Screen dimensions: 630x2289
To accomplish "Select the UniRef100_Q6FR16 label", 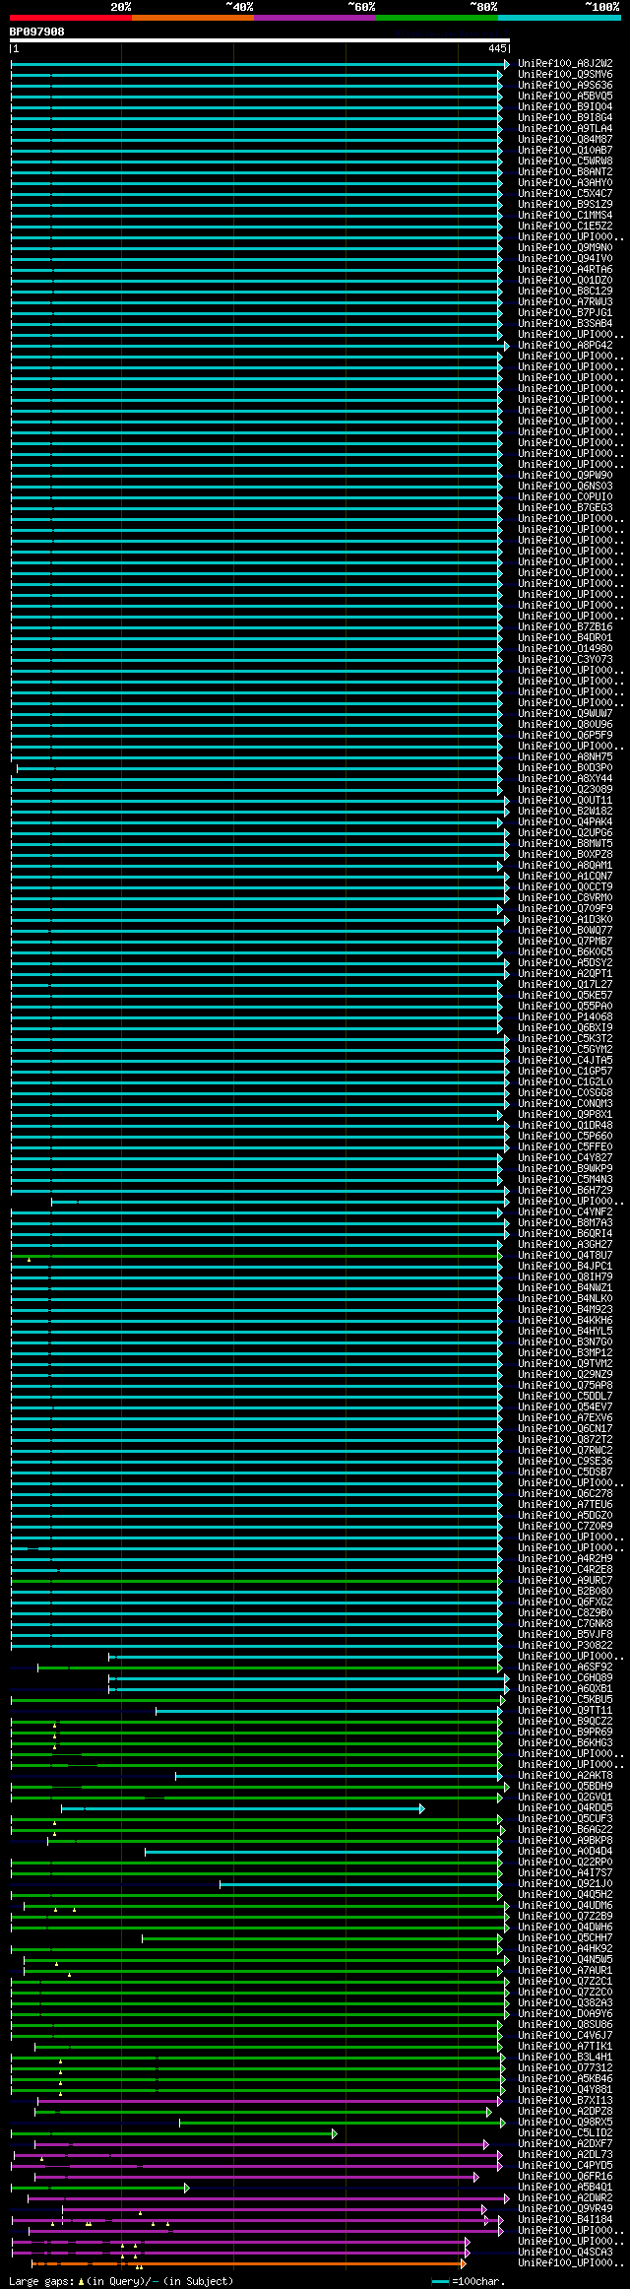I will 565,2177.
